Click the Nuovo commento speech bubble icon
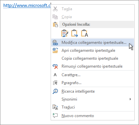This screenshot has height=125, width=139. pyautogui.click(x=55, y=116)
